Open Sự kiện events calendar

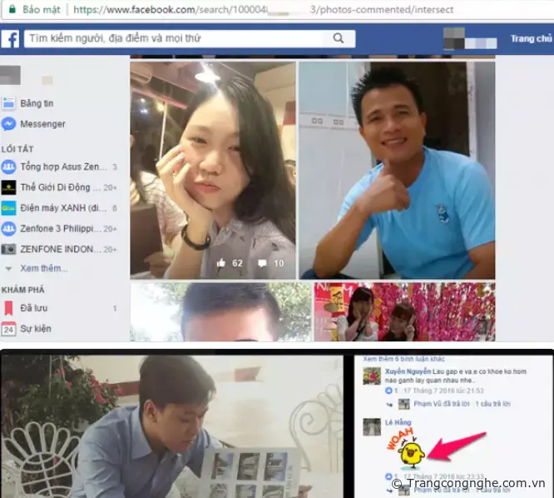37,329
